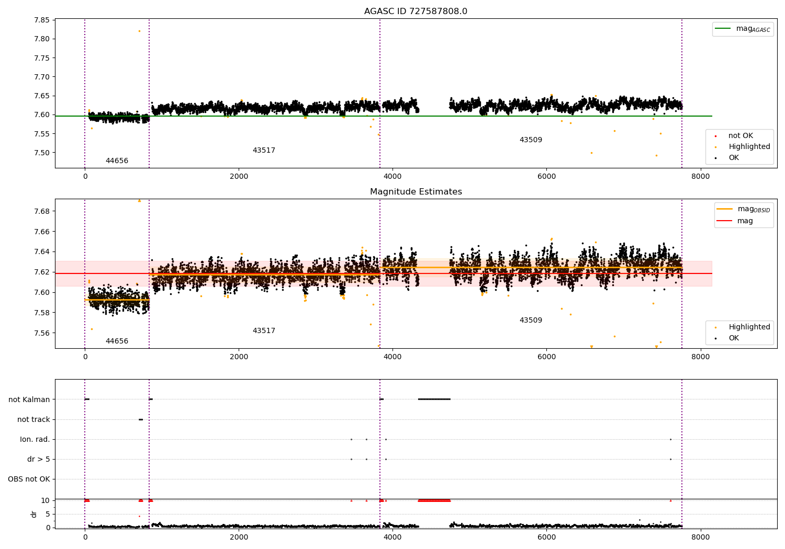
Task: Click the 'not track' row label
Action: pos(33,419)
